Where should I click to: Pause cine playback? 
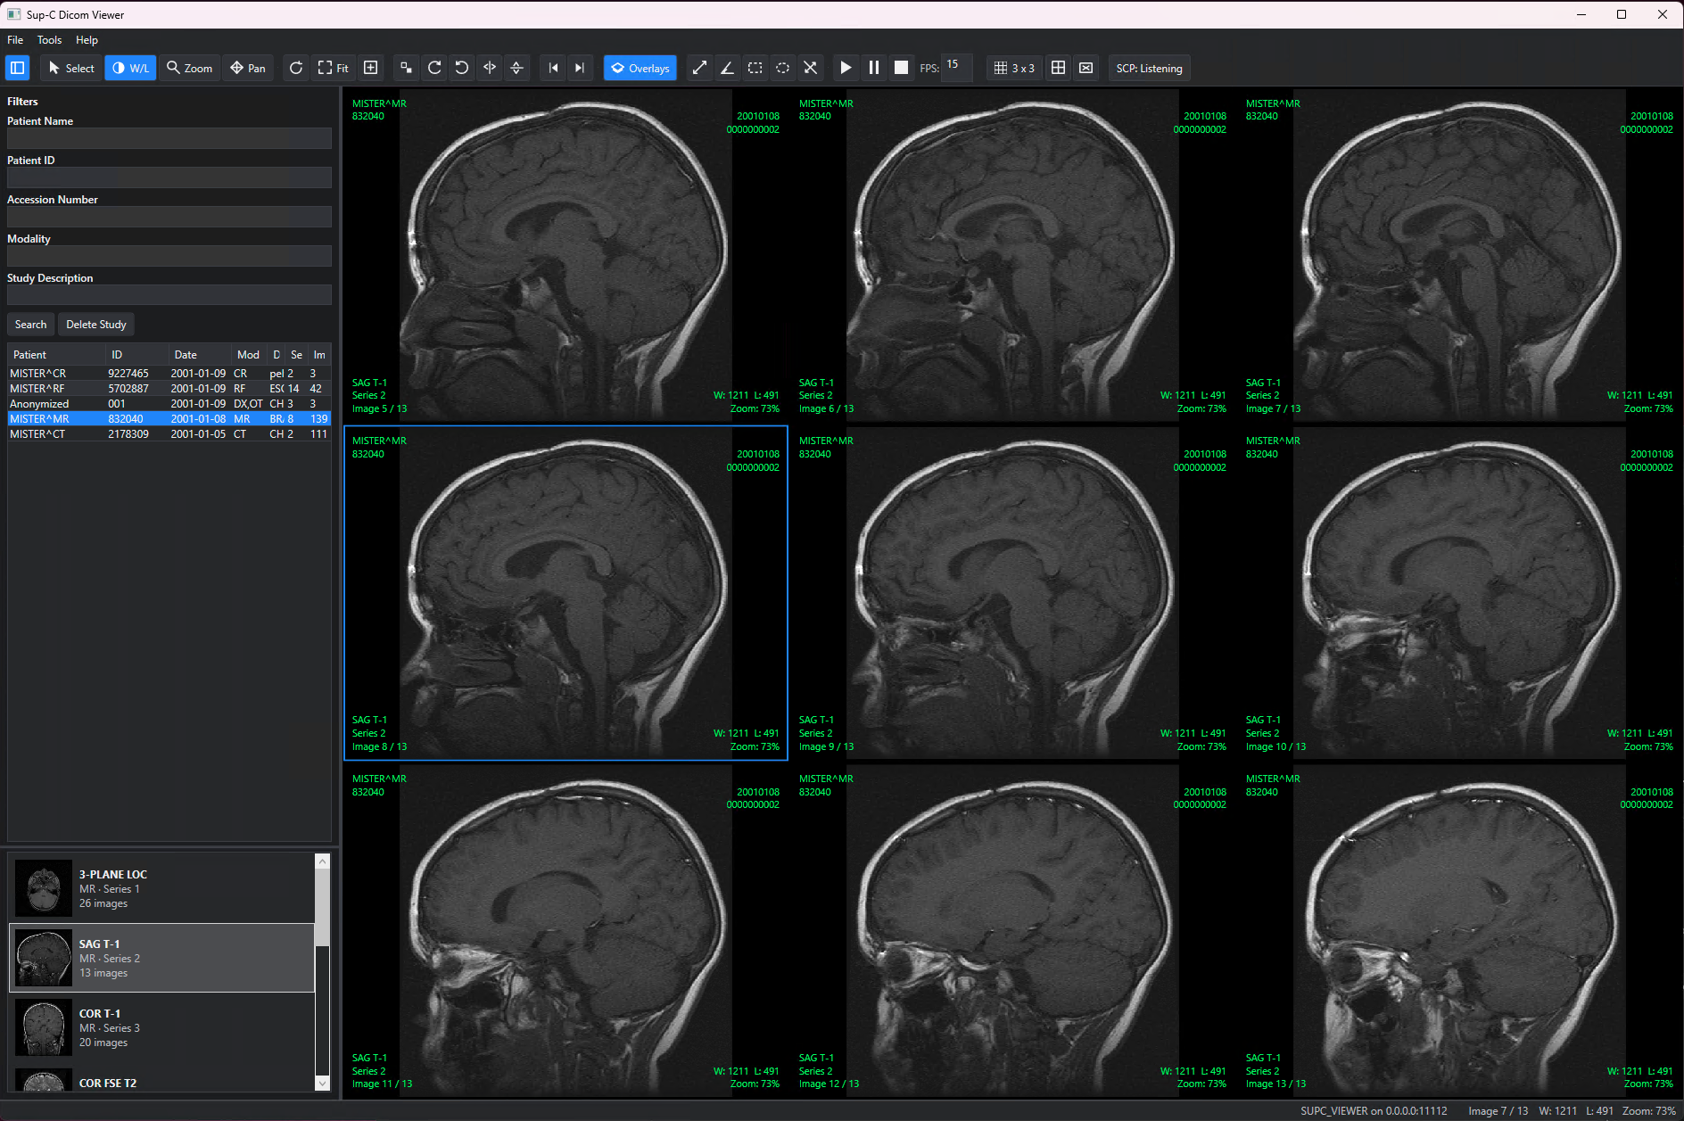(874, 68)
